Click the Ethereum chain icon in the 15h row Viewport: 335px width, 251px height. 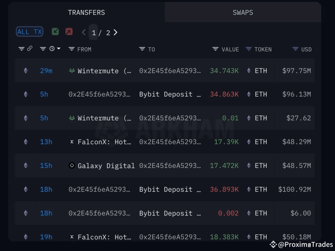[x=26, y=166]
